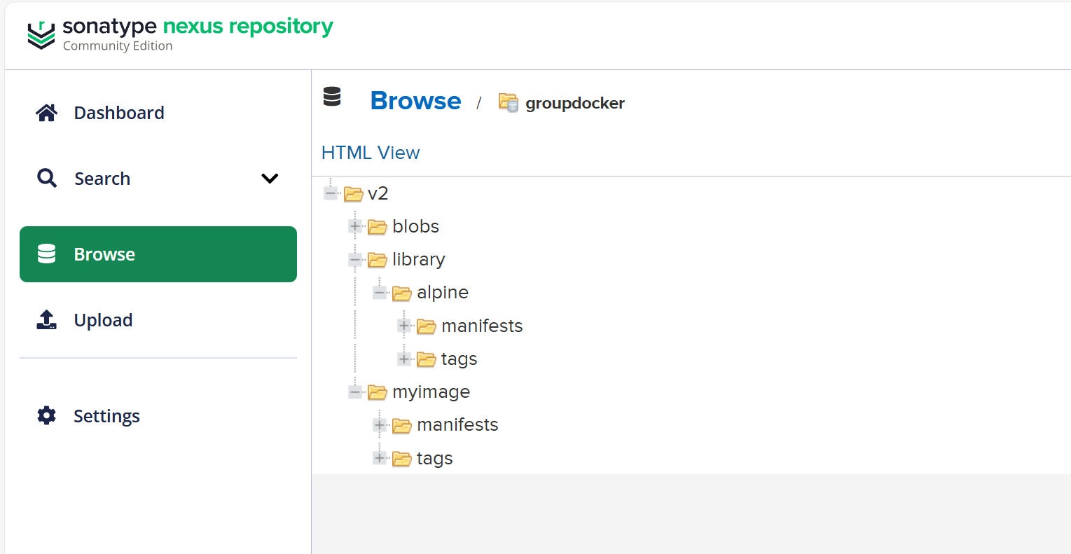
Task: Select the tags folder under alpine
Action: click(459, 359)
